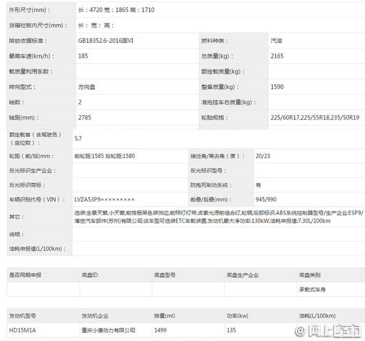Viewport: 365px width, 341px height.
Task: Click the 防抱死制动系统 label
Action: [x=211, y=185]
